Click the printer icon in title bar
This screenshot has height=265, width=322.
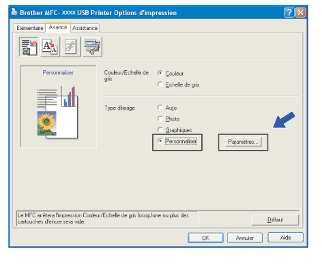14,12
